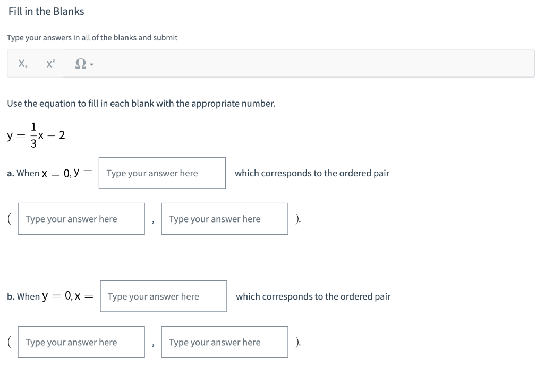Focus second ordered pair blank in part a
Viewport: 544px width, 375px height.
(x=225, y=219)
